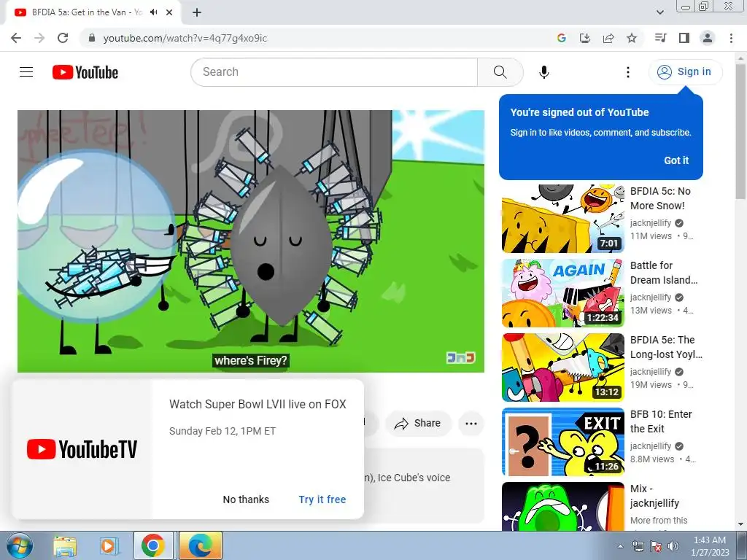Open the Chrome profile avatar
This screenshot has height=560, width=747.
708,38
